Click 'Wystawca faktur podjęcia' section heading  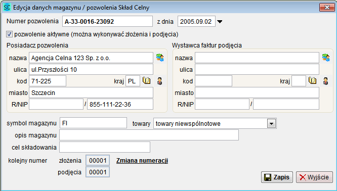(x=207, y=45)
